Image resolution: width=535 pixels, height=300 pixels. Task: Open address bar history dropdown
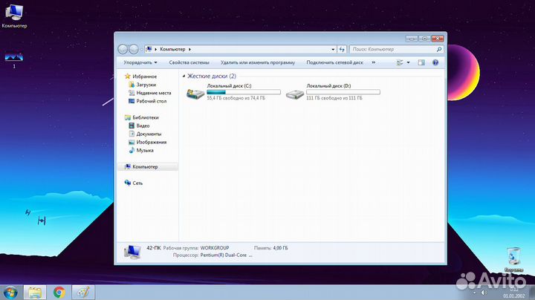(332, 49)
